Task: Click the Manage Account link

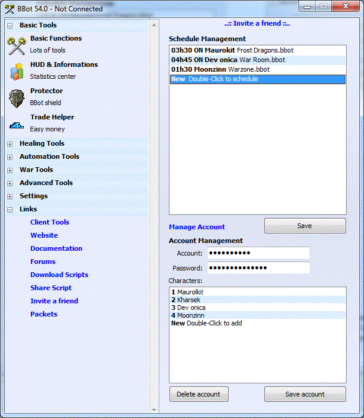Action: tap(196, 227)
